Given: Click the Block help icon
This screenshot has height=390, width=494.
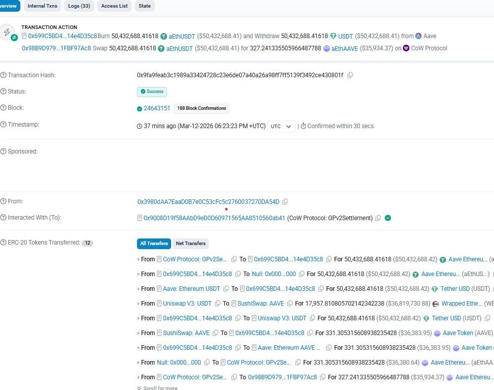Looking at the screenshot, I should tap(3, 108).
